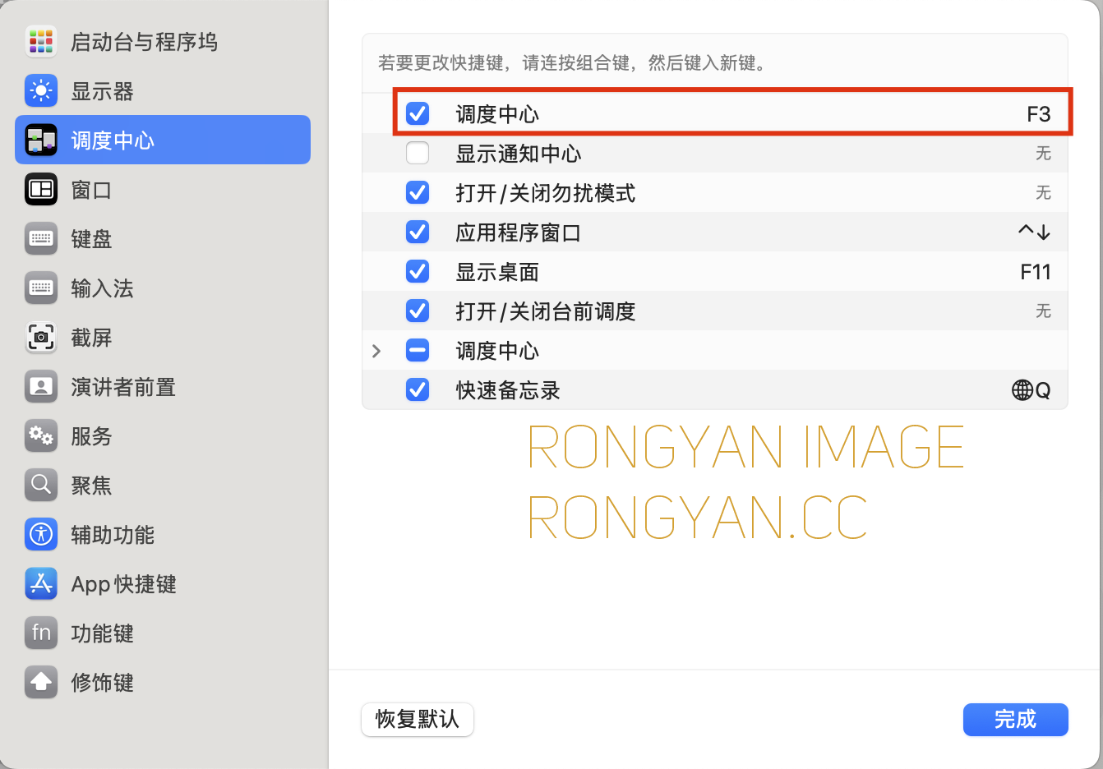Click the F3 shortcut key value
1103x769 pixels.
(x=1039, y=114)
